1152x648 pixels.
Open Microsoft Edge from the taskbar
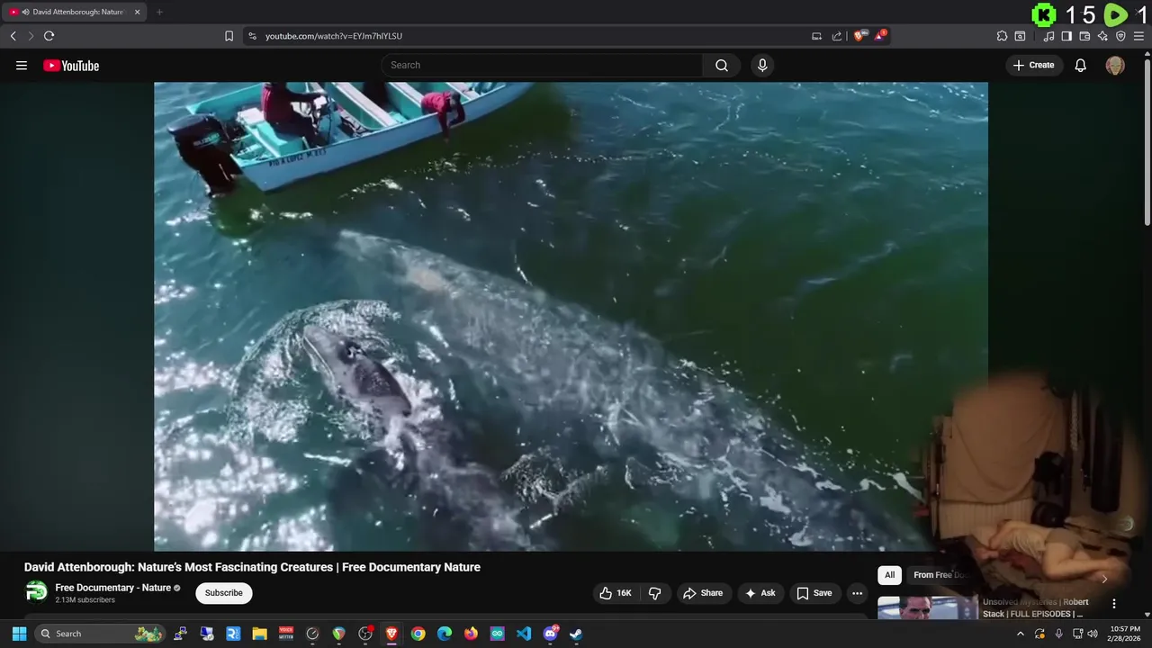445,634
